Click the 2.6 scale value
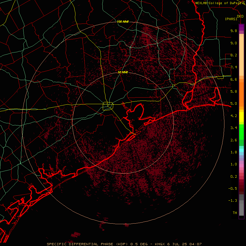The image size is (246, 246). [x=234, y=140]
